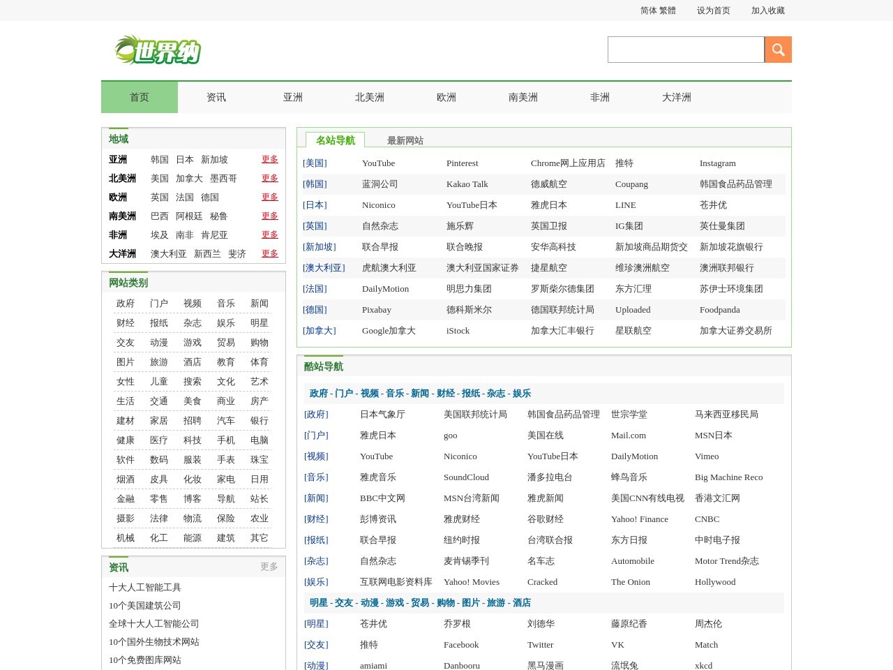Open LINE in the 日本 row

pos(626,205)
